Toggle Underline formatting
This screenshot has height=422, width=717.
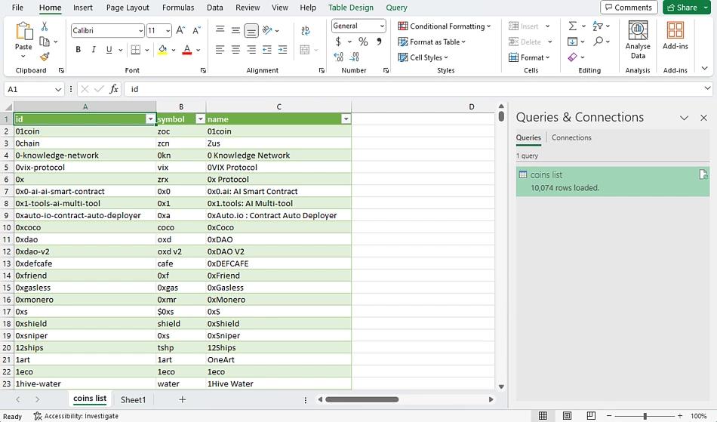click(109, 49)
